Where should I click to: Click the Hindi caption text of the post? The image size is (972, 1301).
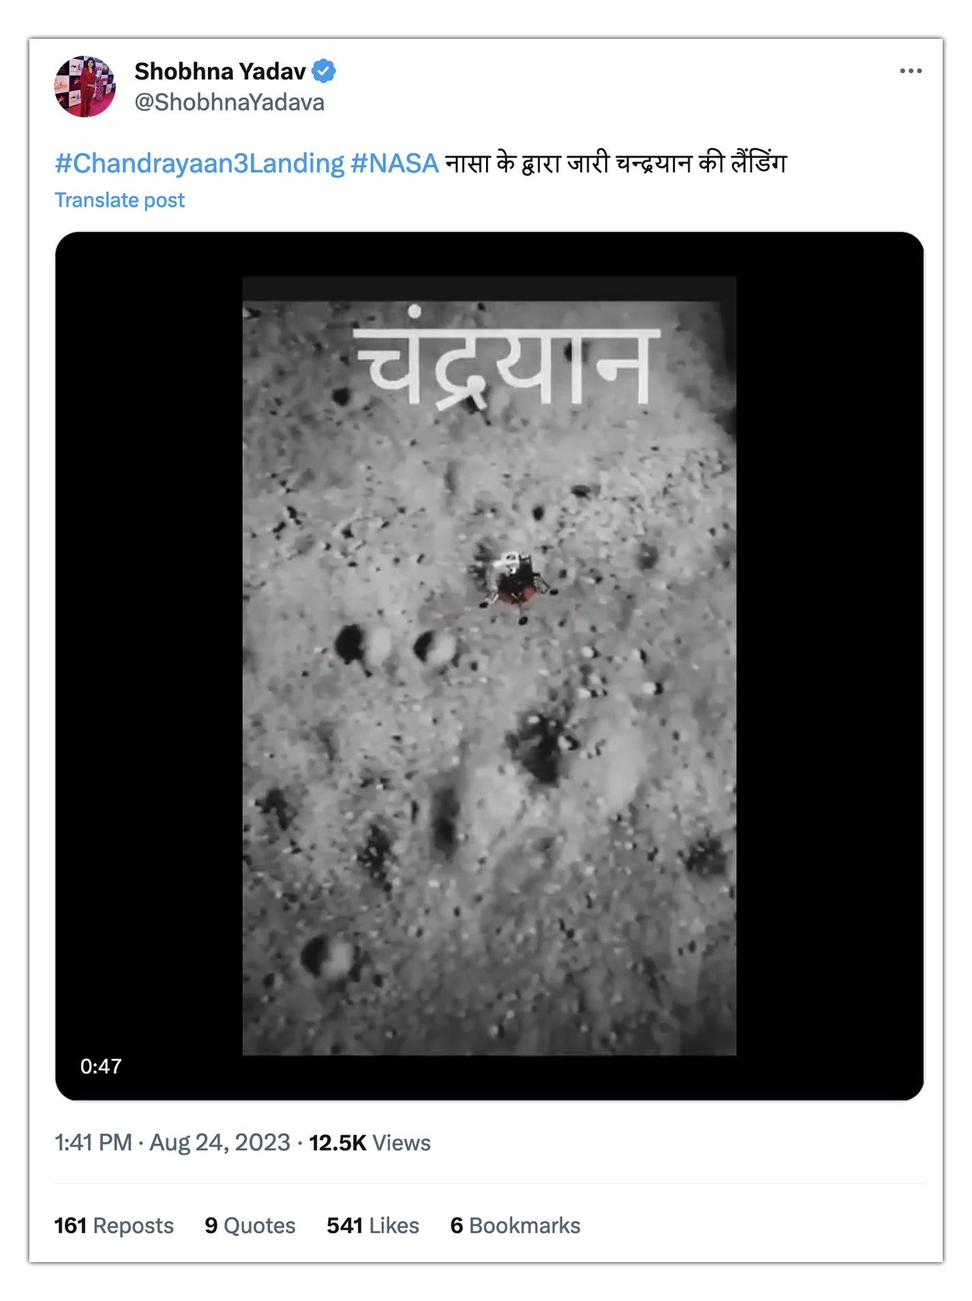(616, 164)
